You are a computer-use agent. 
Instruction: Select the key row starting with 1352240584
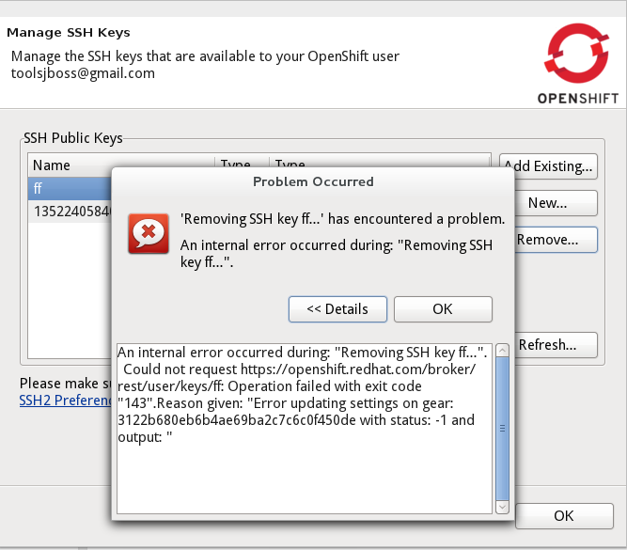click(70, 212)
